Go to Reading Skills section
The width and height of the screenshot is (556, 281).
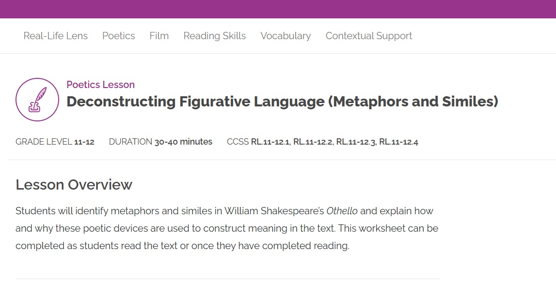[x=215, y=36]
